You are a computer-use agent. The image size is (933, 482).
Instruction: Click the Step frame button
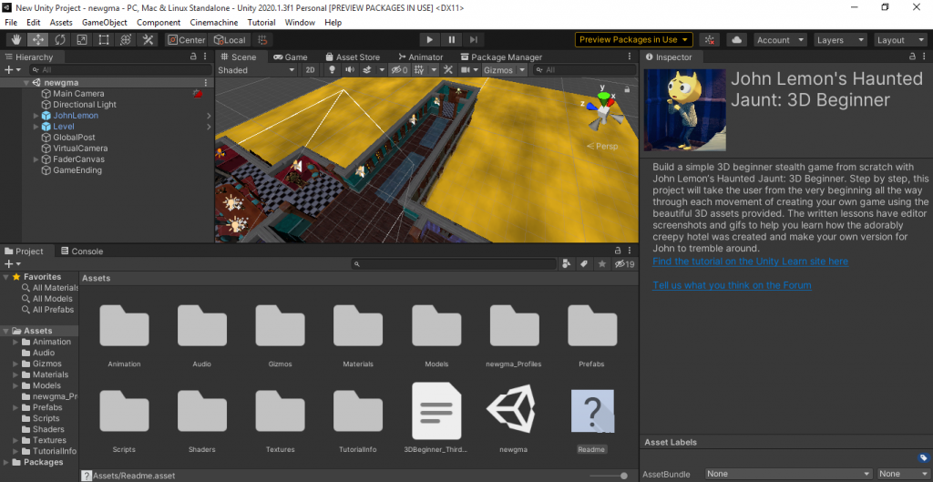[474, 40]
